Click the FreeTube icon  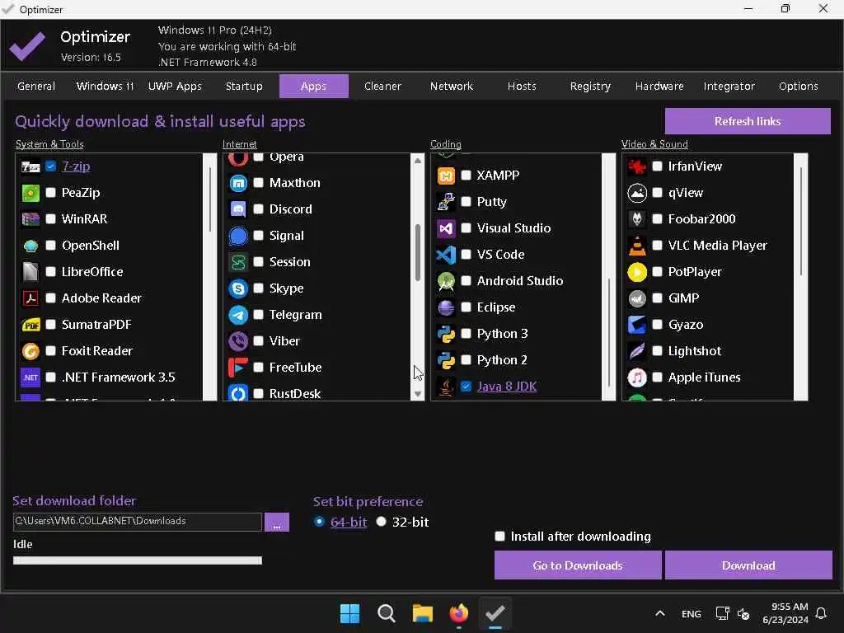point(238,367)
